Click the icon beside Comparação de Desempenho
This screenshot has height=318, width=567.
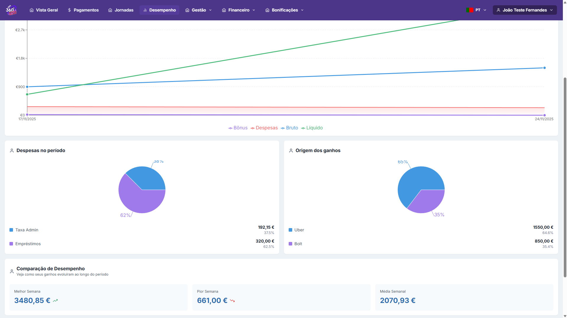coord(12,271)
